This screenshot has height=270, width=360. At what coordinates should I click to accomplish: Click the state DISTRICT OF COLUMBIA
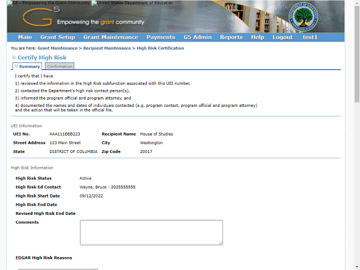74,151
